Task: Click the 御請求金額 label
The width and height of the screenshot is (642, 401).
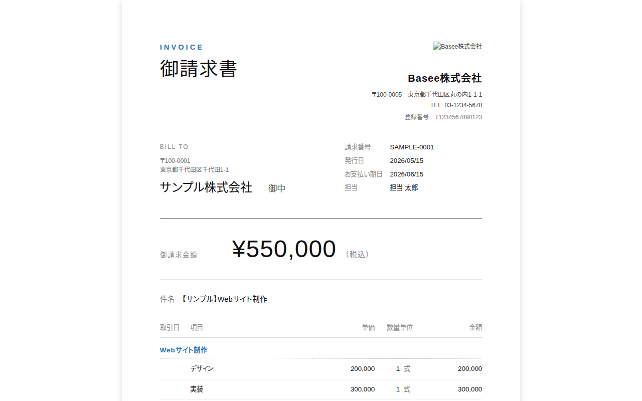Action: (x=178, y=255)
